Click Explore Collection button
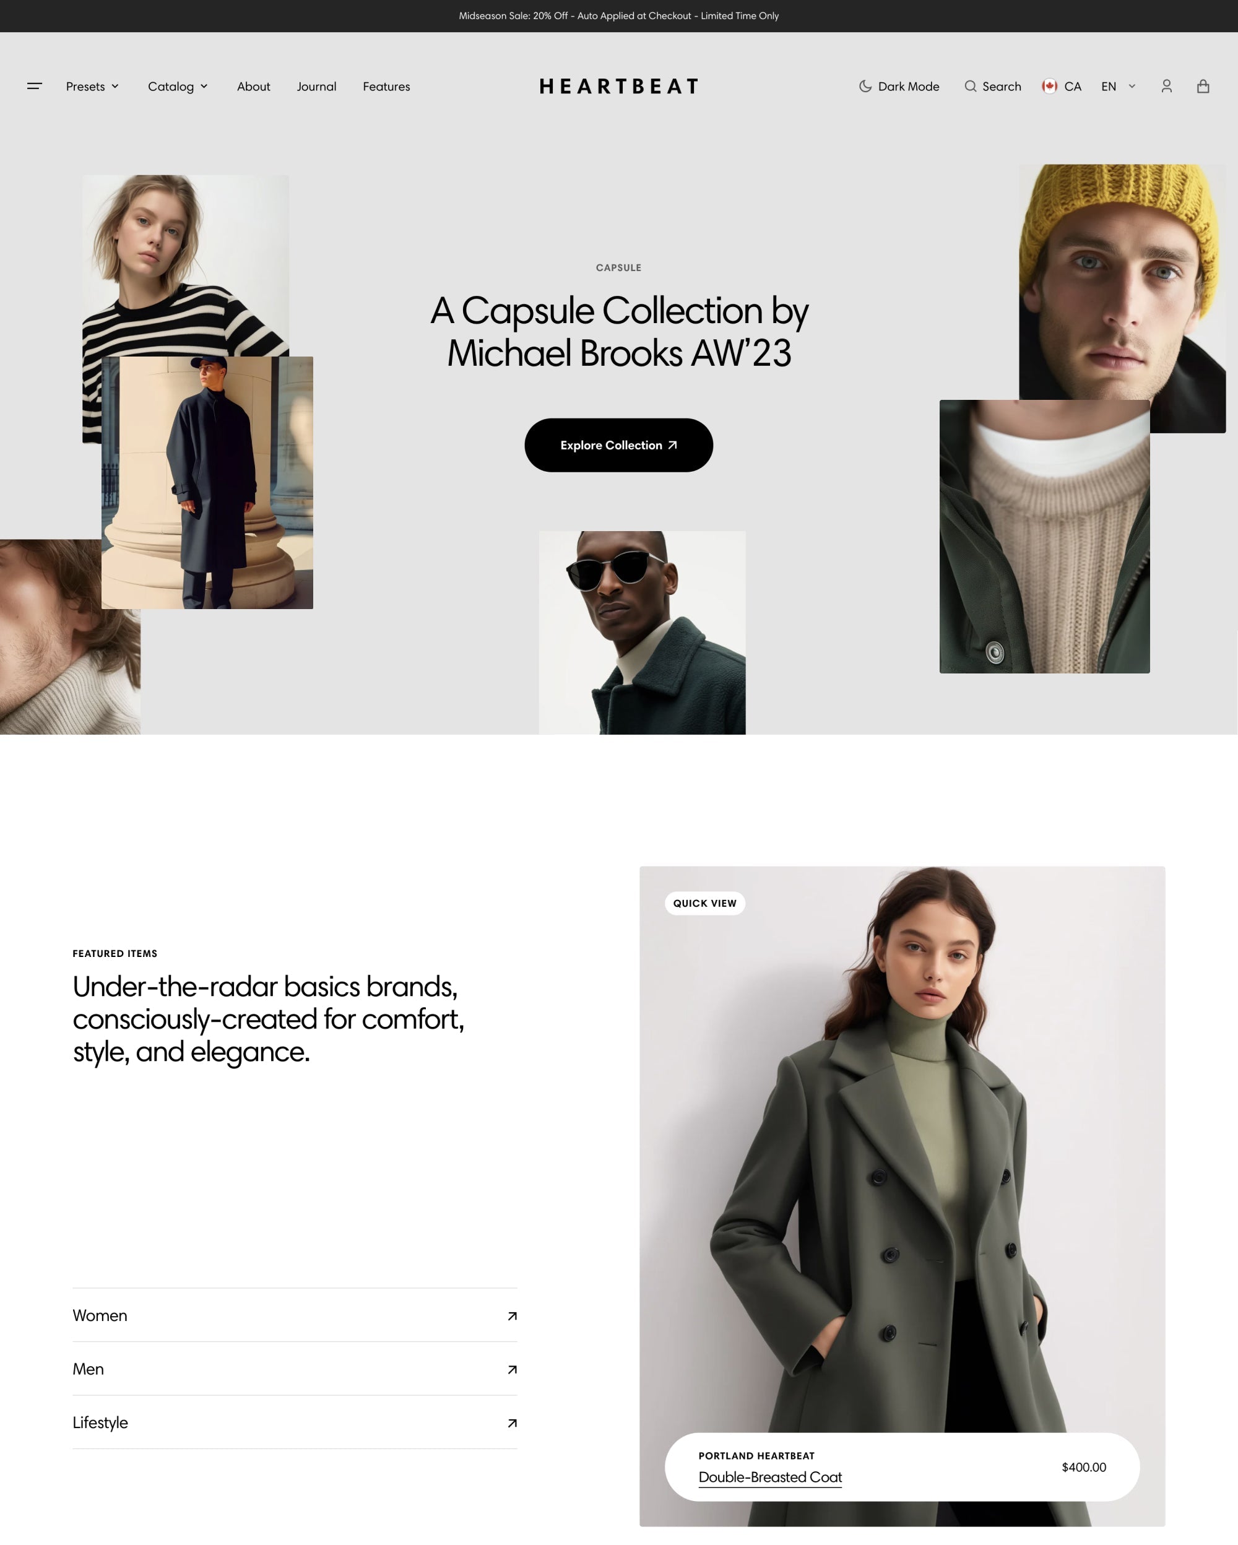The width and height of the screenshot is (1238, 1545). (618, 444)
